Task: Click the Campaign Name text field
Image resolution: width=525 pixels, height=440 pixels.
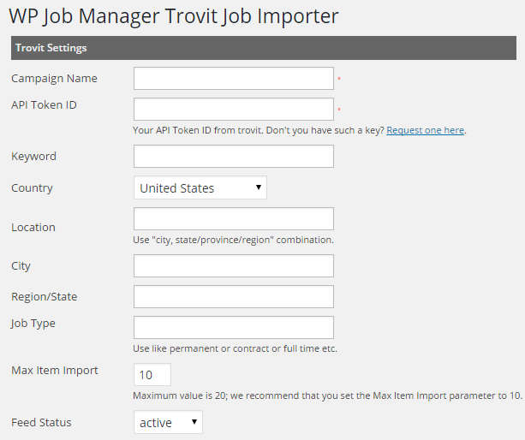Action: click(x=233, y=79)
